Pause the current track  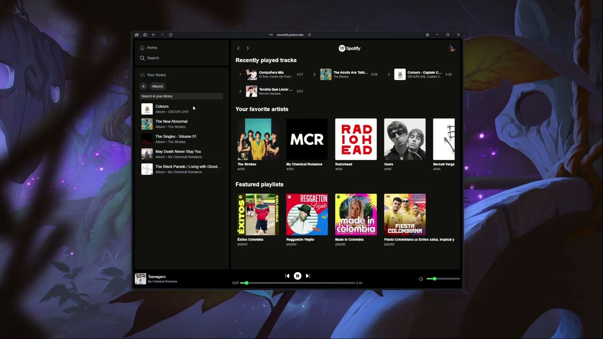(x=298, y=276)
